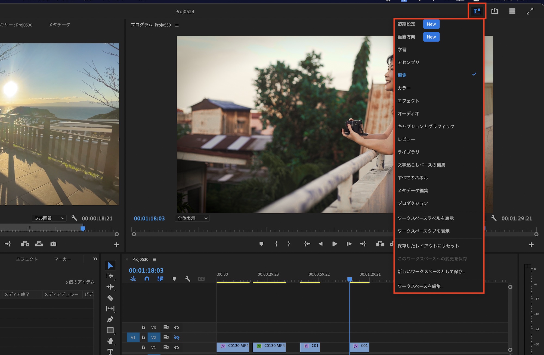Click the Export Frame camera icon
544x355 pixels.
53,244
